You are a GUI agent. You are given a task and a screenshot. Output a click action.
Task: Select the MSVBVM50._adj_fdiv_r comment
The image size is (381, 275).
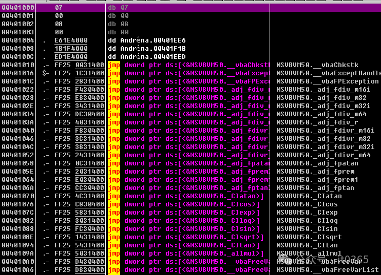[x=317, y=122]
